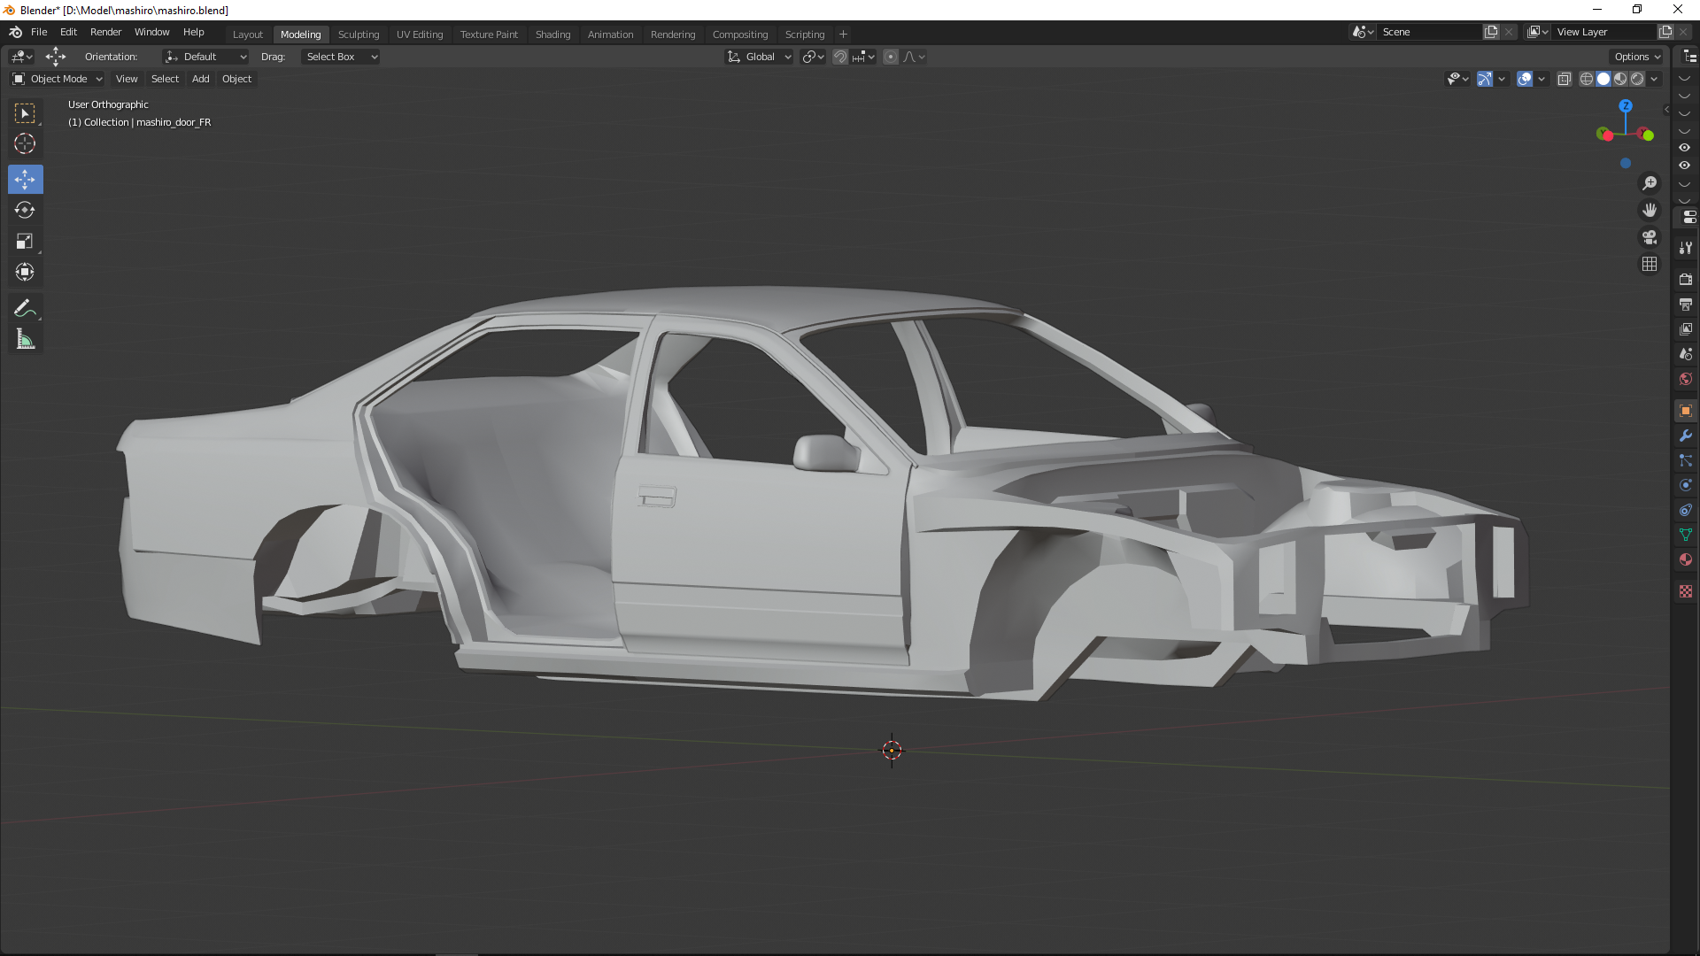Switch to the Sculpting workspace tab
1700x956 pixels.
[359, 35]
